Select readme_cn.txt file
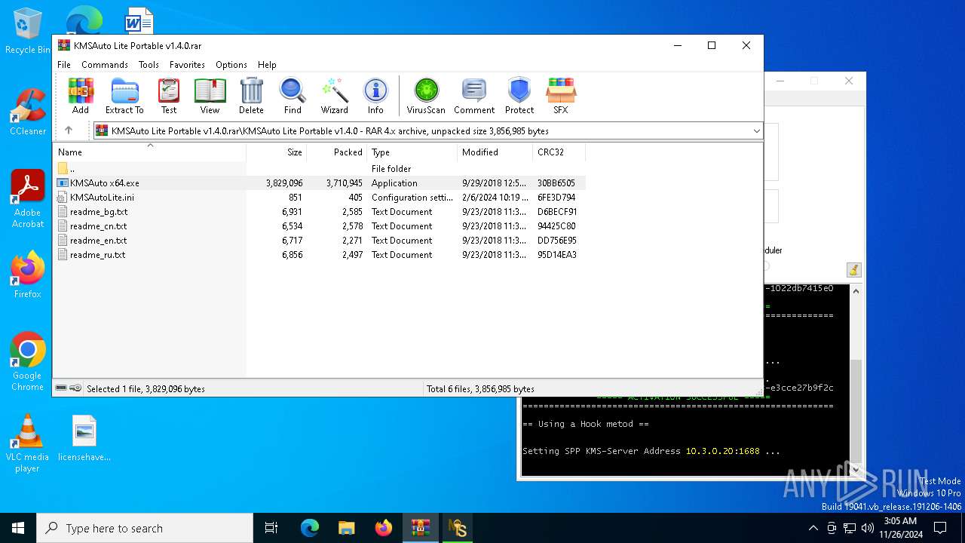 (320, 226)
